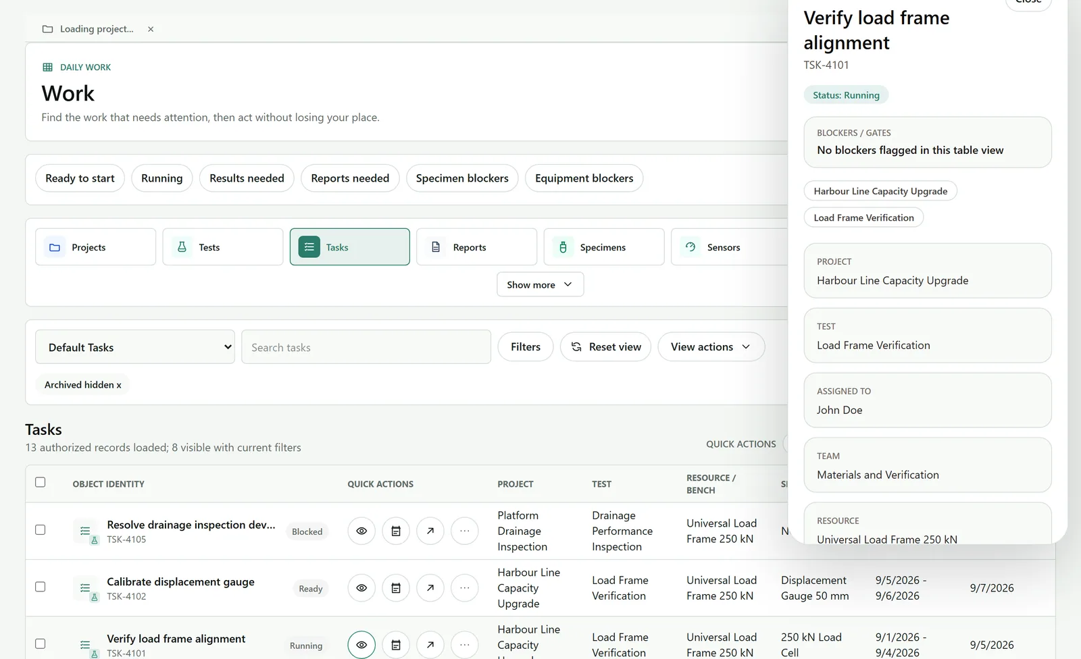1081x659 pixels.
Task: Click Load Frame Verification chip in detail panel
Action: click(863, 217)
